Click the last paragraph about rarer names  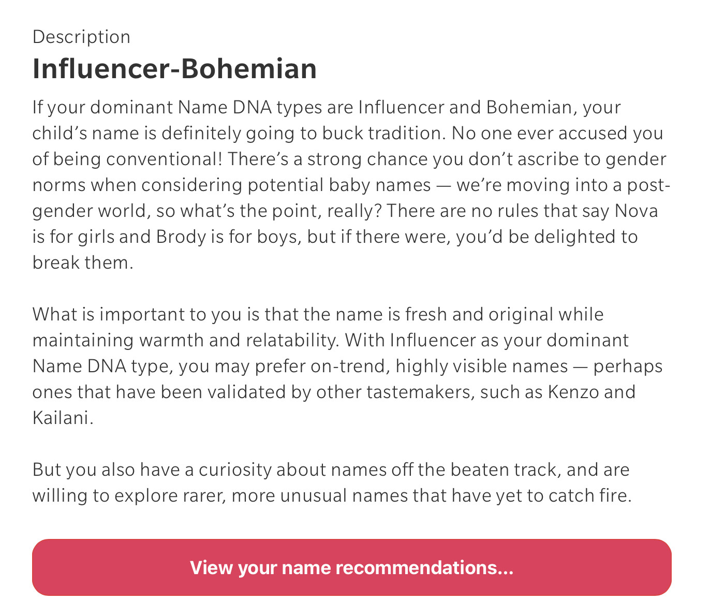click(331, 483)
